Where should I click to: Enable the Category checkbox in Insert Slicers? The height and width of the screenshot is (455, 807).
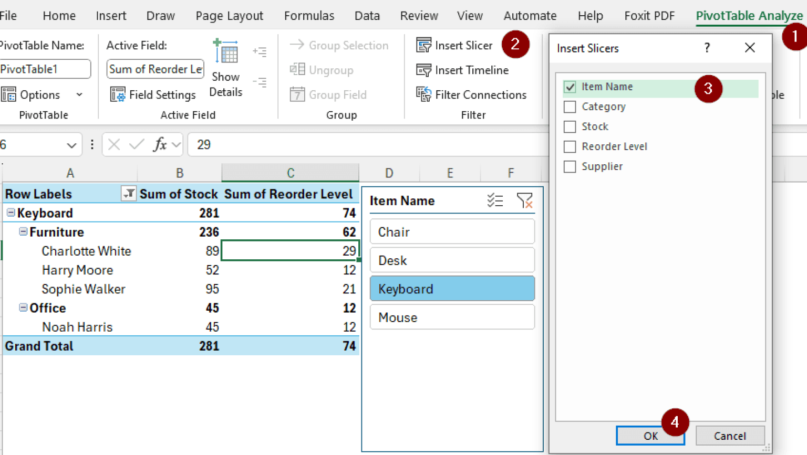point(570,107)
